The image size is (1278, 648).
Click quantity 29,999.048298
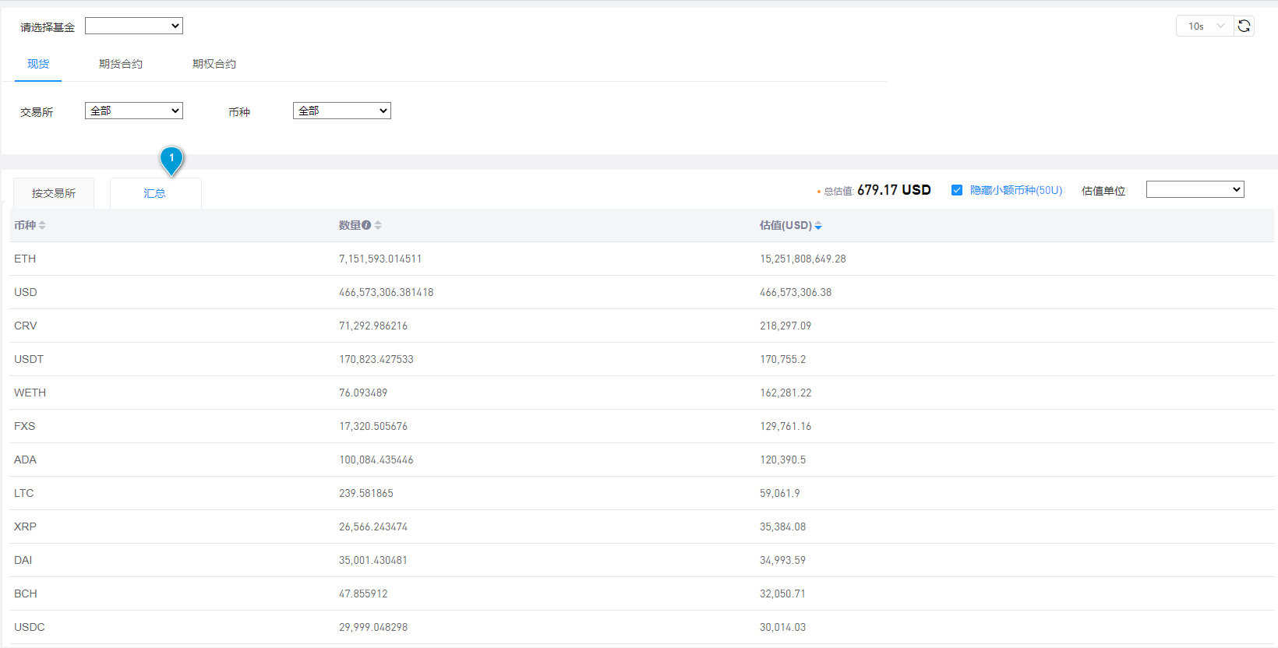tap(373, 627)
